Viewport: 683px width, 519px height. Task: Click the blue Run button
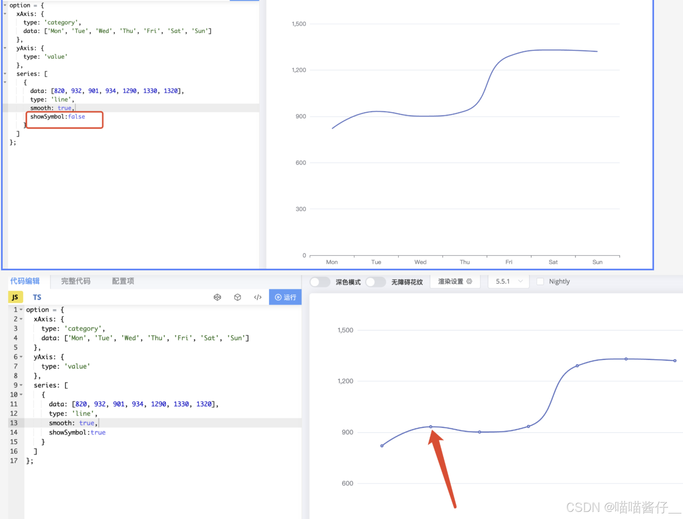click(x=285, y=297)
